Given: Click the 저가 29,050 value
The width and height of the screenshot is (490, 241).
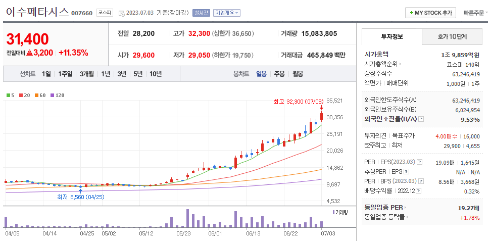Looking at the screenshot, I should pos(199,56).
